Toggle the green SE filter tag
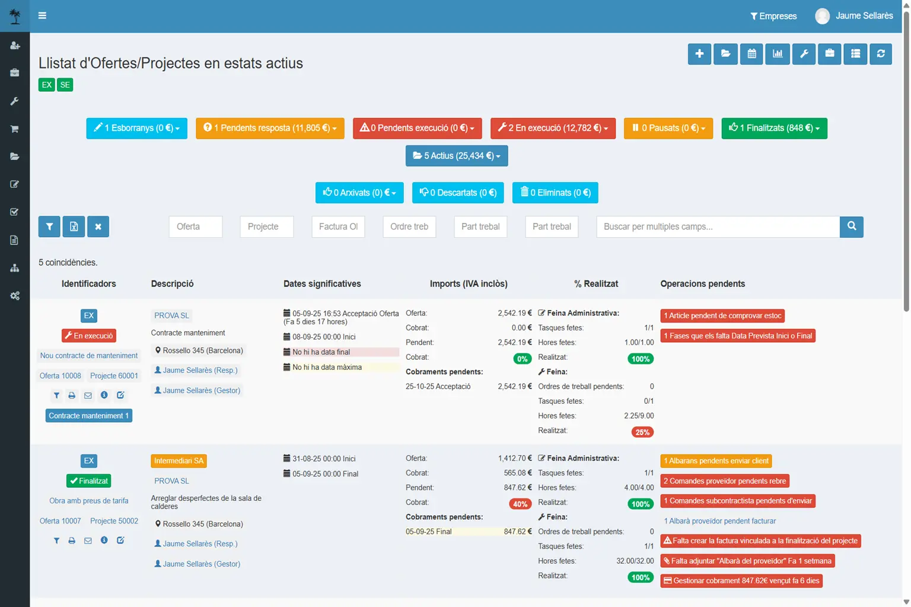The width and height of the screenshot is (911, 607). click(x=65, y=85)
